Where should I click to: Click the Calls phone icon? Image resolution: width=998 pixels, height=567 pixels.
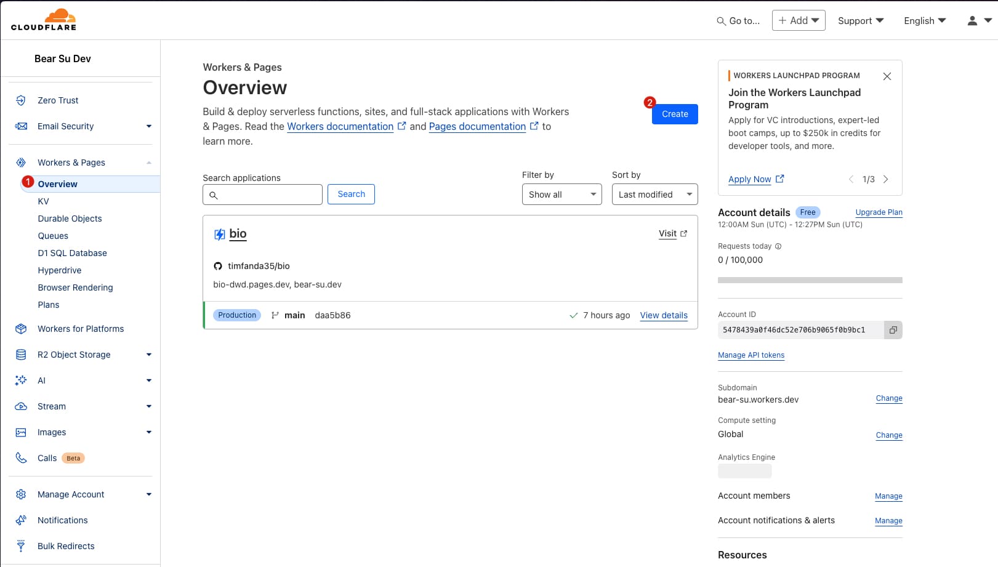pos(21,458)
